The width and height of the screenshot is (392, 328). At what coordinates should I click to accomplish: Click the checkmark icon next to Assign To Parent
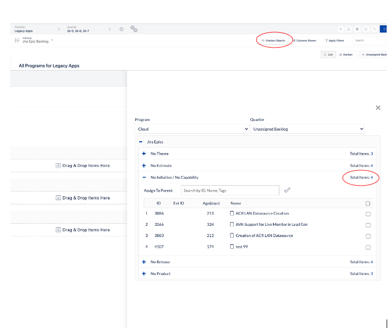point(287,190)
